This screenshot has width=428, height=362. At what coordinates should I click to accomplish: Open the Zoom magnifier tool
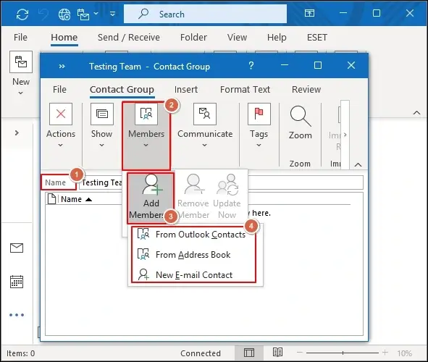point(301,116)
